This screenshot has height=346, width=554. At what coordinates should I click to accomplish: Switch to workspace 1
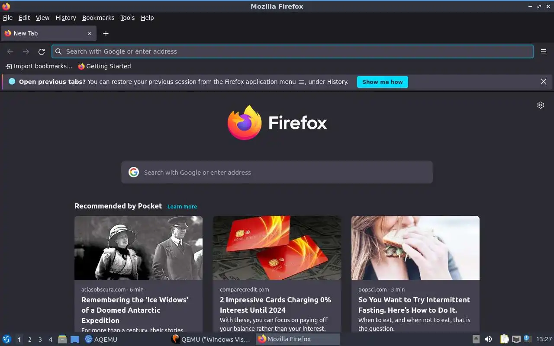[19, 340]
